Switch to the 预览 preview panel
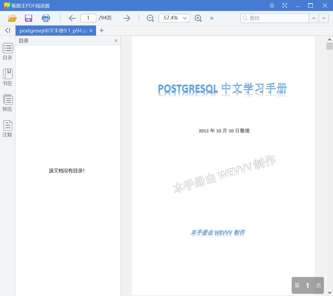Screen dimensions: 333x296 click(8, 103)
